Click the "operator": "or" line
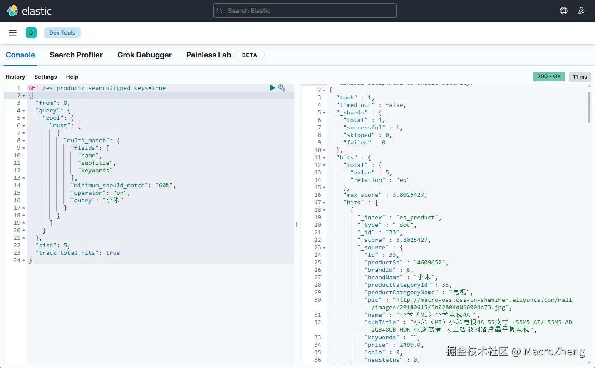This screenshot has width=595, height=368. point(100,193)
